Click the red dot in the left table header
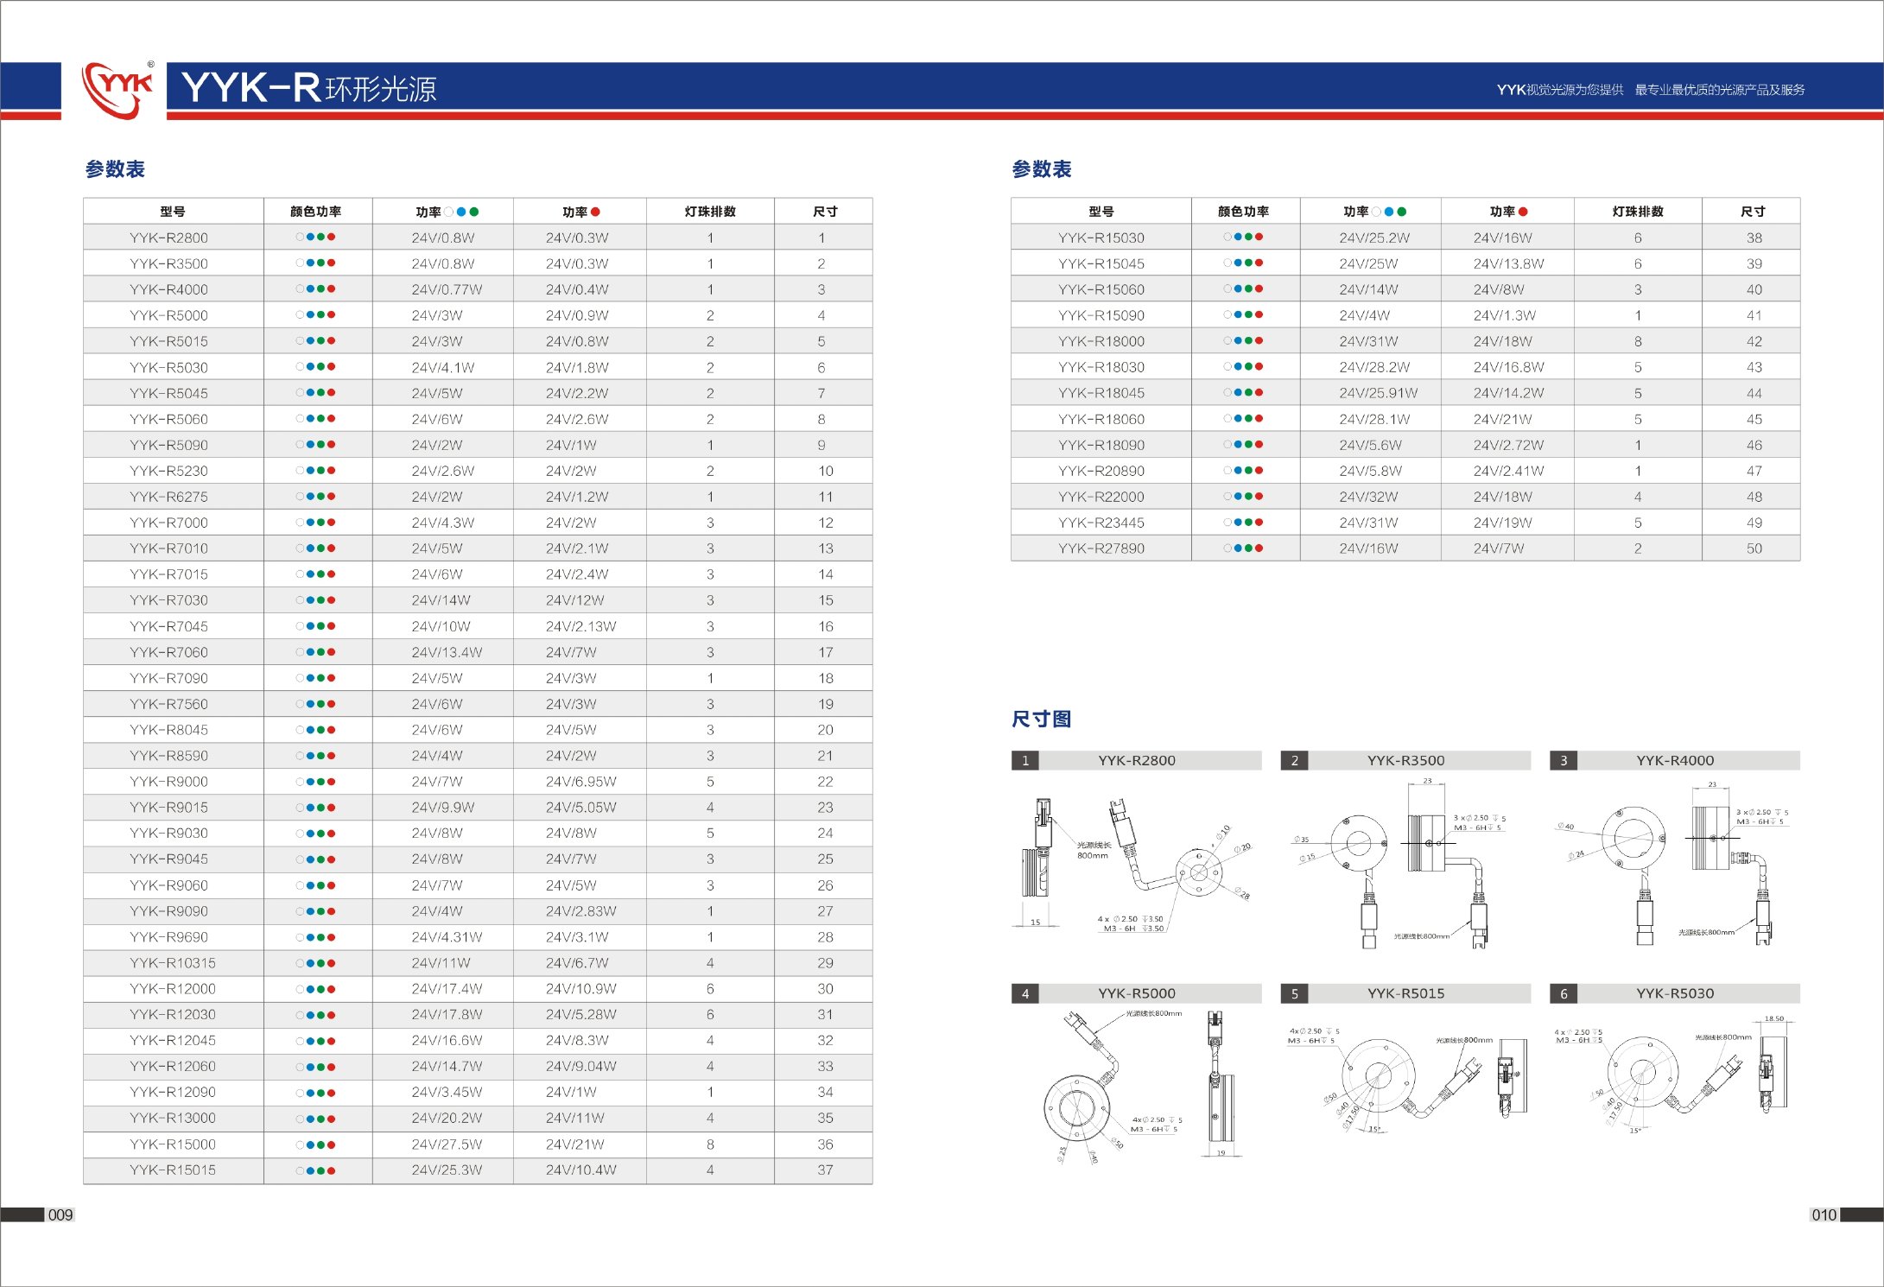The image size is (1884, 1287). tap(595, 212)
